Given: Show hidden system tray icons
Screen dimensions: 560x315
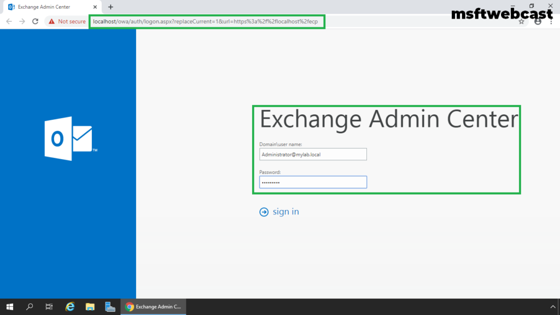Looking at the screenshot, I should (x=553, y=307).
